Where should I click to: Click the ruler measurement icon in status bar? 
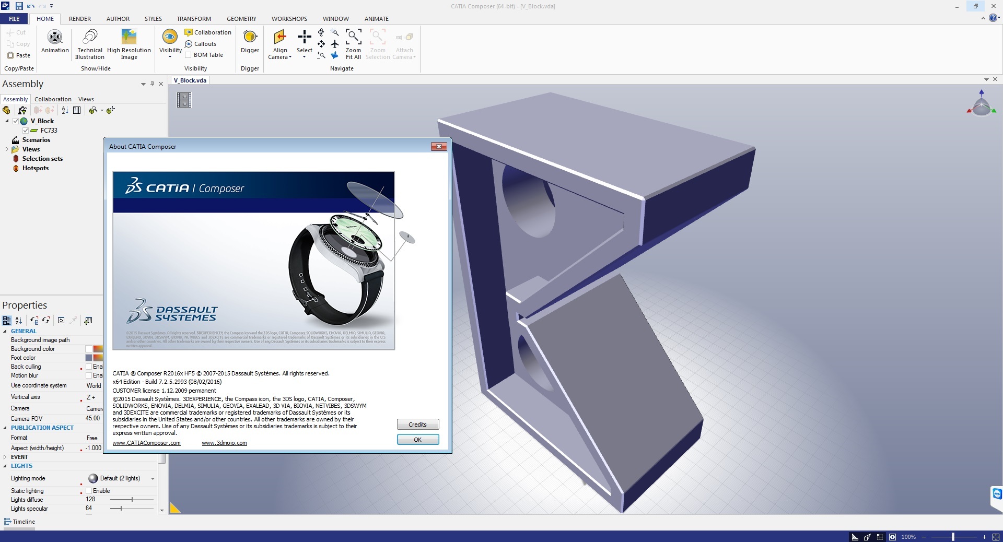[x=855, y=537]
